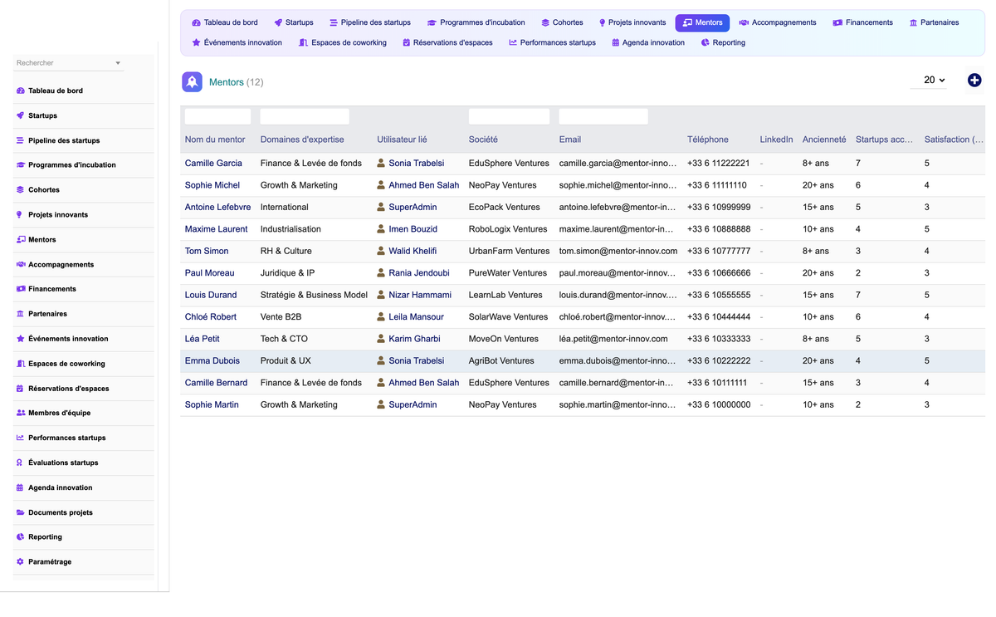Select cell AgriBot Ventures
996x617 pixels.
(x=501, y=361)
